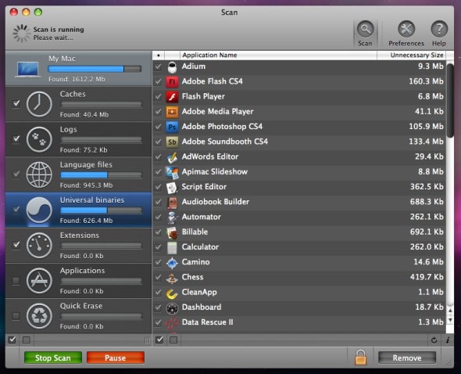This screenshot has height=374, width=461.
Task: Click the Adobe Media Player icon
Action: (x=172, y=112)
